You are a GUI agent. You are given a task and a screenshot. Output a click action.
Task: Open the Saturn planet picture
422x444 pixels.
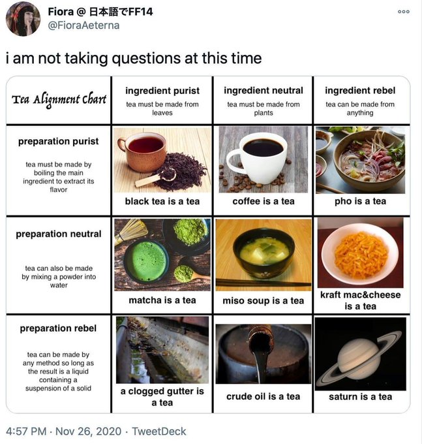360,354
